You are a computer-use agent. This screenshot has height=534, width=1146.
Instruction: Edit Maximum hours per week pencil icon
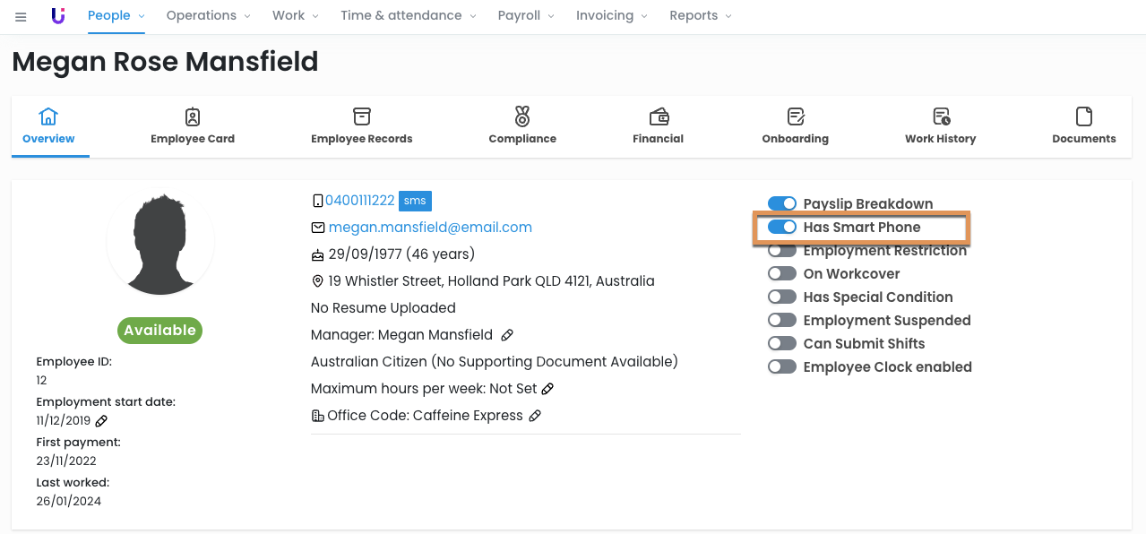coord(547,389)
